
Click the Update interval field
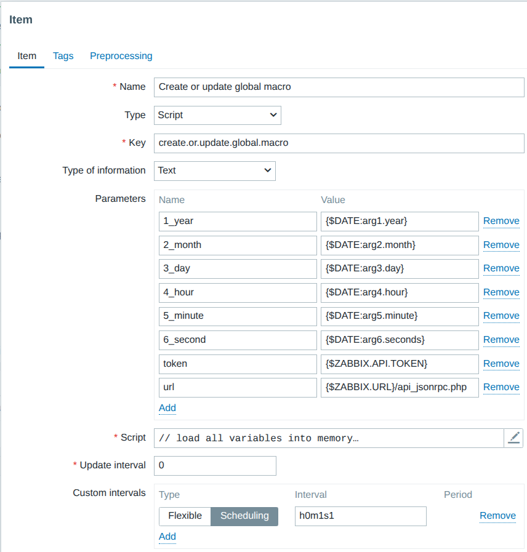214,466
